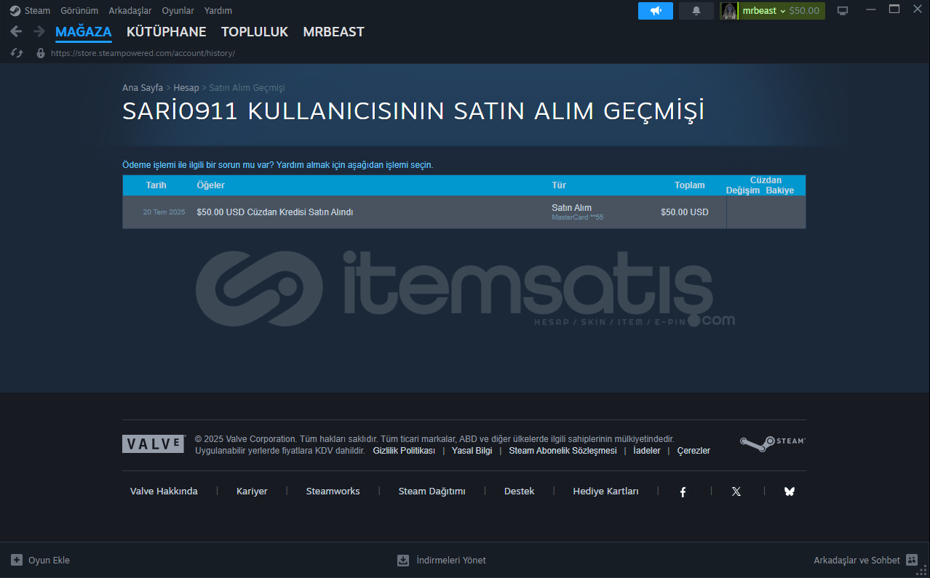Image resolution: width=930 pixels, height=578 pixels.
Task: Open the Oyunlar menu
Action: coord(178,11)
